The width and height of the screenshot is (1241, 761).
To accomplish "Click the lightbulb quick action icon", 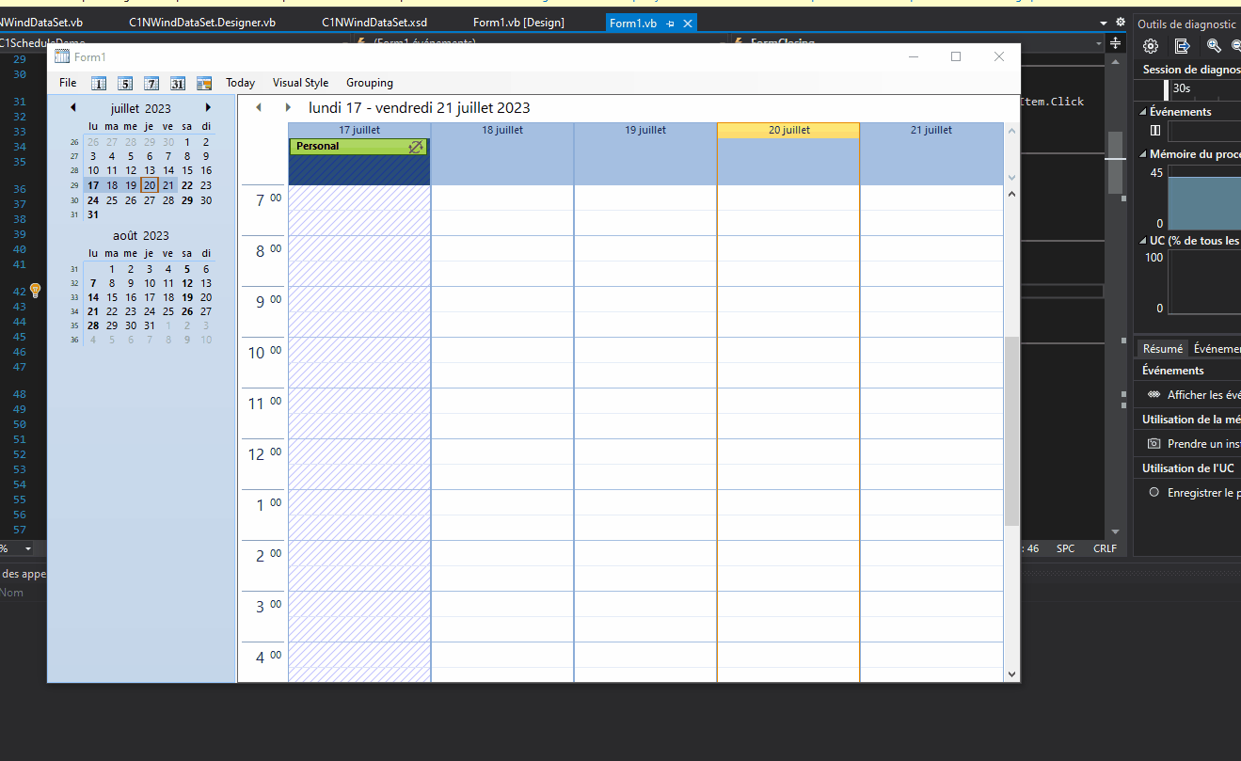I will [36, 290].
